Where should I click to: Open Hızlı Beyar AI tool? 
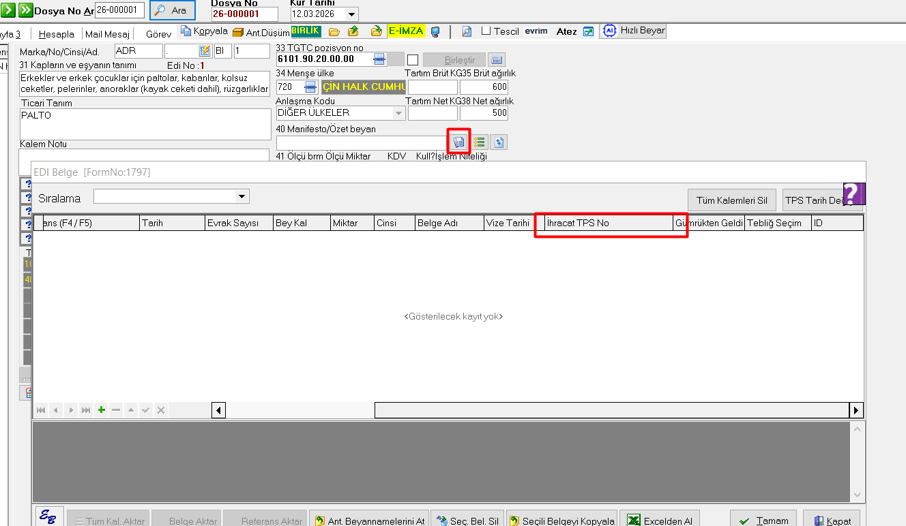point(633,31)
